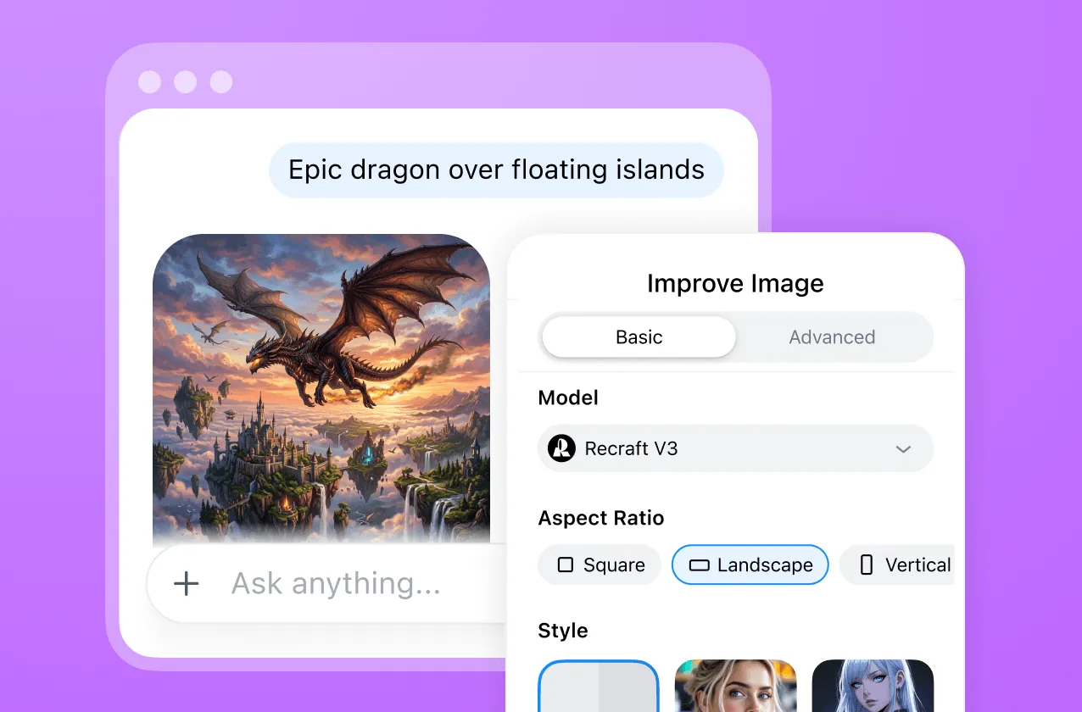
Task: Click the Recraft logo icon in Model field
Action: (x=561, y=448)
